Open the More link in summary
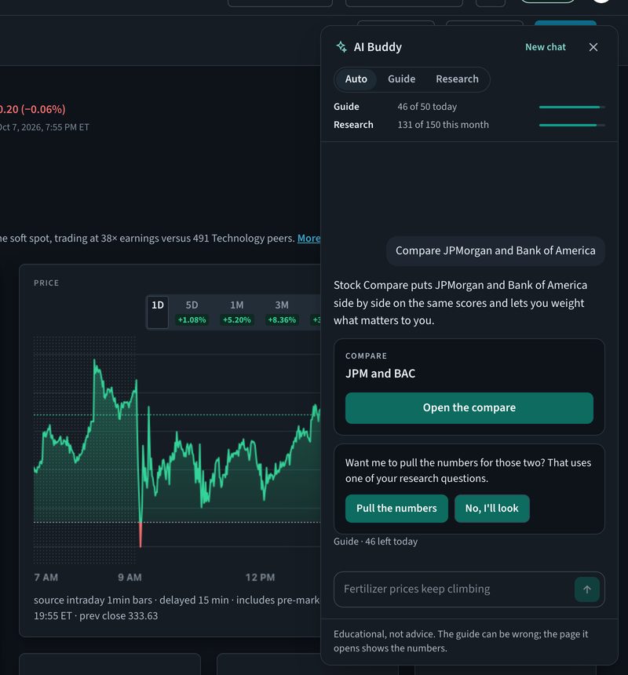Image resolution: width=628 pixels, height=675 pixels. click(x=309, y=238)
